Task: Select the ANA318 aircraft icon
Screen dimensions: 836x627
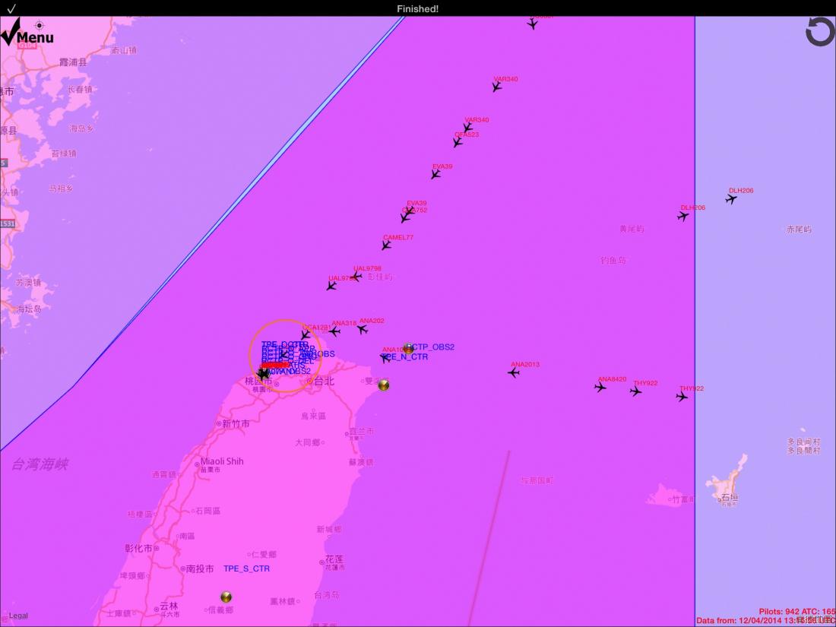Action: [x=334, y=331]
